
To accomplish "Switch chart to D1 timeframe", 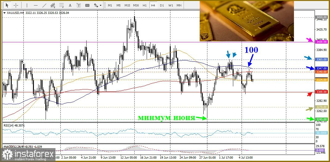I will pos(162,5).
